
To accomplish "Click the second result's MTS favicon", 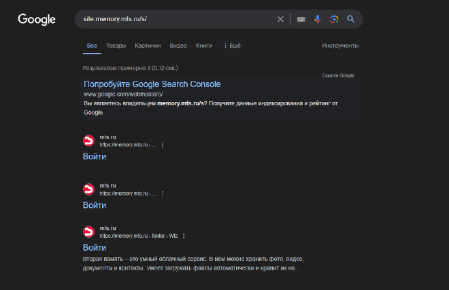I will [x=88, y=189].
